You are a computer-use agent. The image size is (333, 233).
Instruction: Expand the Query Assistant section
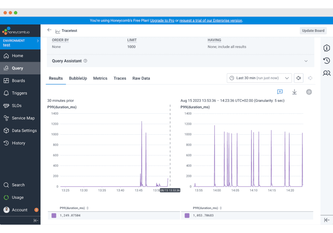(x=306, y=61)
